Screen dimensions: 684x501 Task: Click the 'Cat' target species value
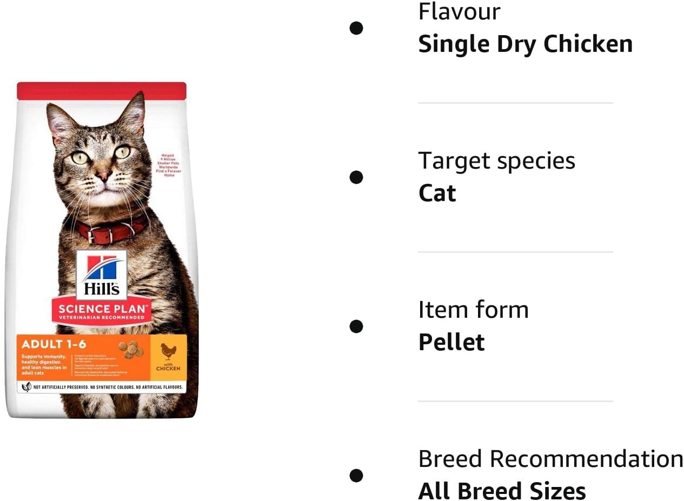[x=437, y=193]
